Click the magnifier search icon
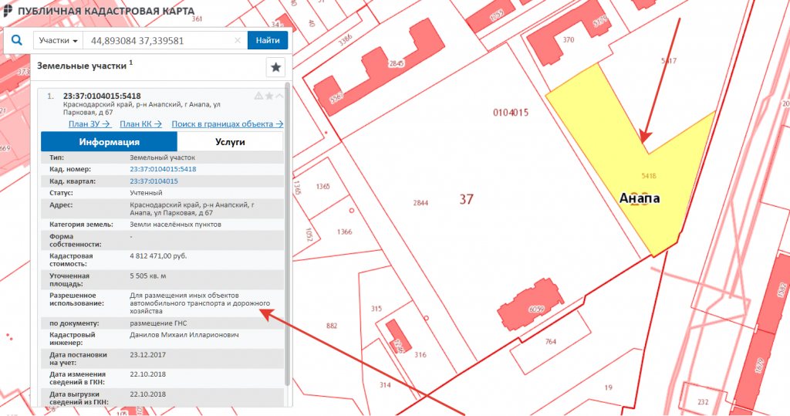The image size is (790, 416). point(17,40)
